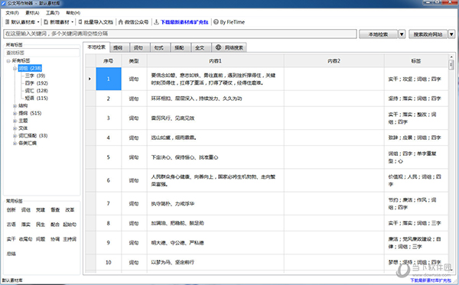Expand the 各类汇编 tree node

[15, 143]
